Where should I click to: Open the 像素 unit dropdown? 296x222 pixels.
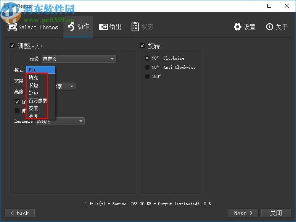click(x=65, y=86)
